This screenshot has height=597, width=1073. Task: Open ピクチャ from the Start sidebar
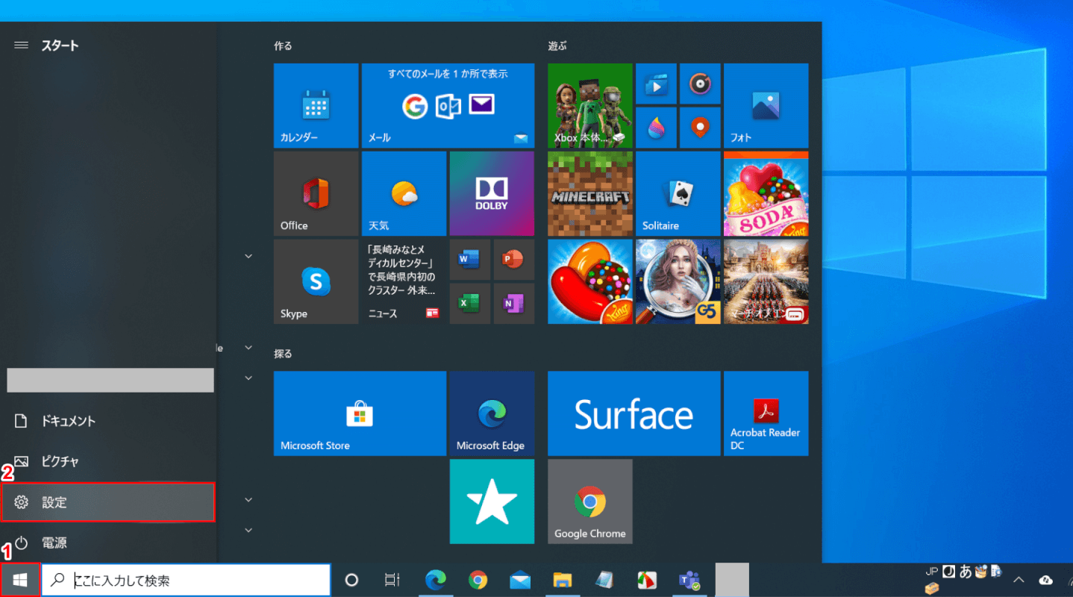pyautogui.click(x=108, y=461)
